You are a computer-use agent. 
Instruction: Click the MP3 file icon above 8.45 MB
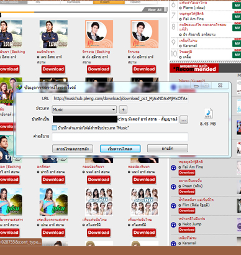coord(208,113)
